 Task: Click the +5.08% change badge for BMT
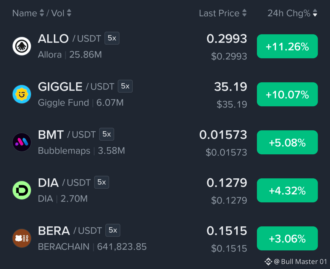coord(287,142)
